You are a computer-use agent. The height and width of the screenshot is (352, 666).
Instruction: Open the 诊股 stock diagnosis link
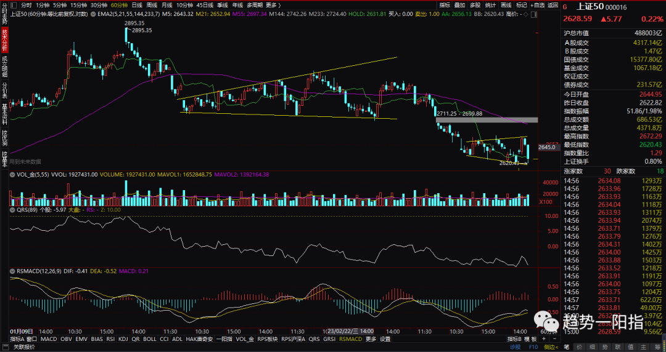(x=515, y=347)
